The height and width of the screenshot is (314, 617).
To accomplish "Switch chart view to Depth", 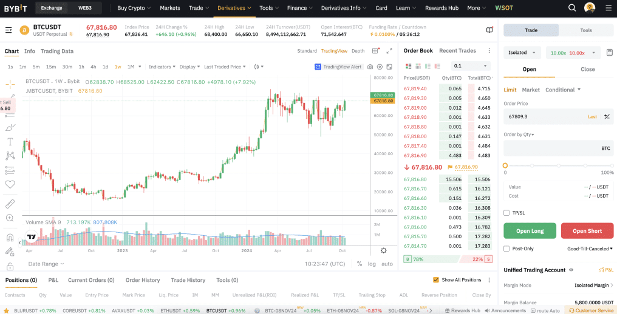I will (358, 51).
